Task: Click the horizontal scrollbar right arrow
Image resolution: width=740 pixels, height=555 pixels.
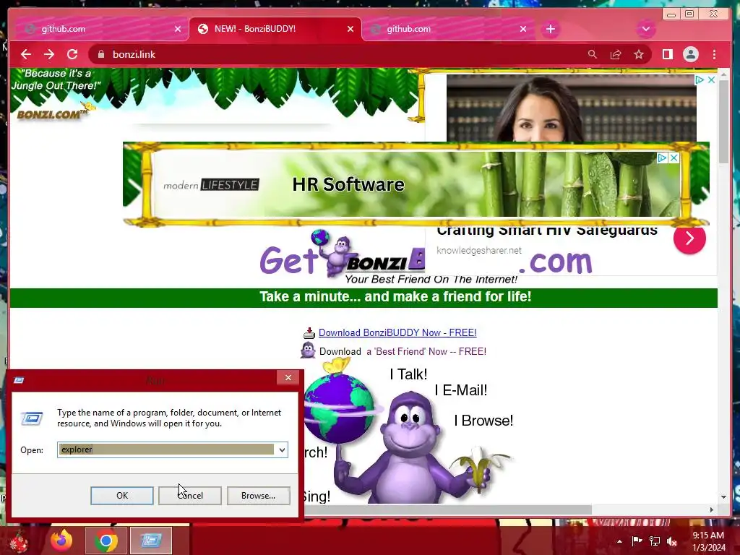Action: tap(712, 509)
